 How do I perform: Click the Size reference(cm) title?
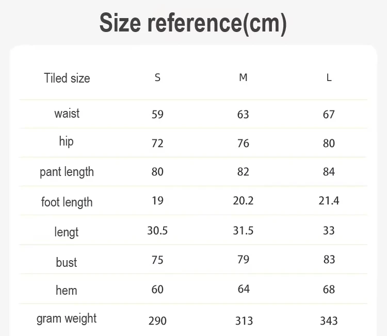pos(193,23)
